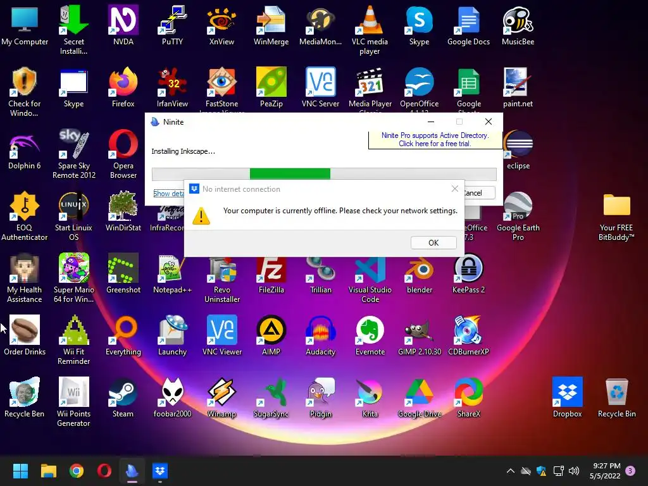This screenshot has width=648, height=486.
Task: Launch Dolphin 6 from the desktop
Action: point(25,149)
